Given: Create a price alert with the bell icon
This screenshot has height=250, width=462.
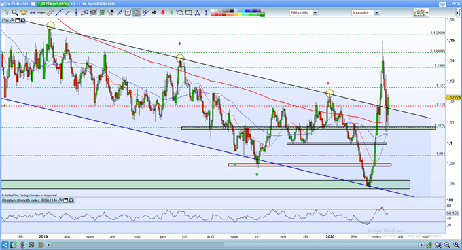Looking at the screenshot, I should [x=24, y=13].
